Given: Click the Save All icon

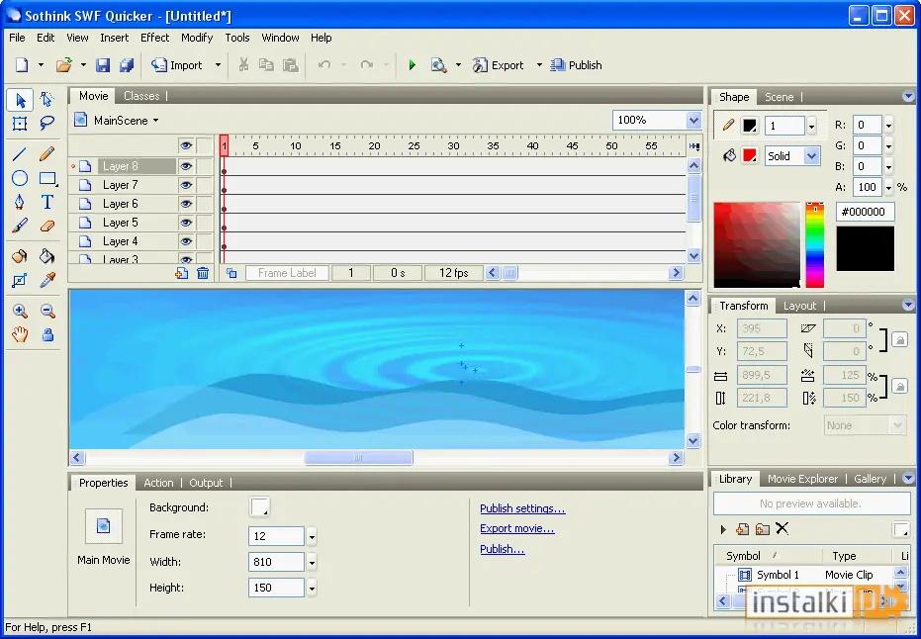Looking at the screenshot, I should point(127,65).
